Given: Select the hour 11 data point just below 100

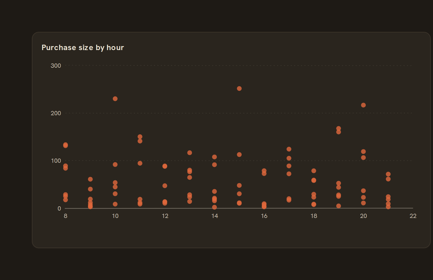Looking at the screenshot, I should pyautogui.click(x=140, y=163).
